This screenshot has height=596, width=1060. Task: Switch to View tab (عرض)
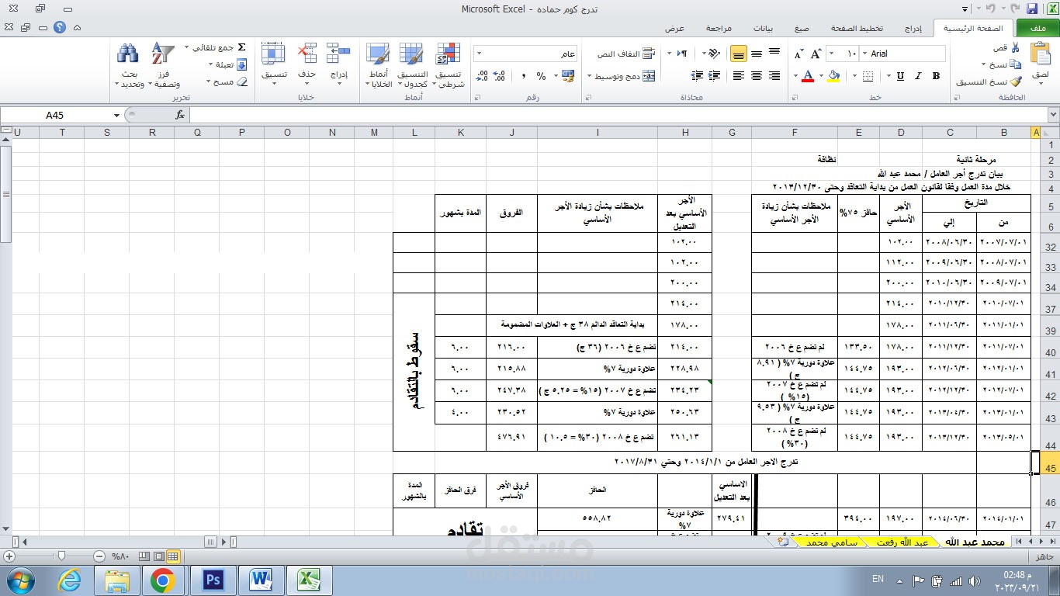tap(674, 28)
